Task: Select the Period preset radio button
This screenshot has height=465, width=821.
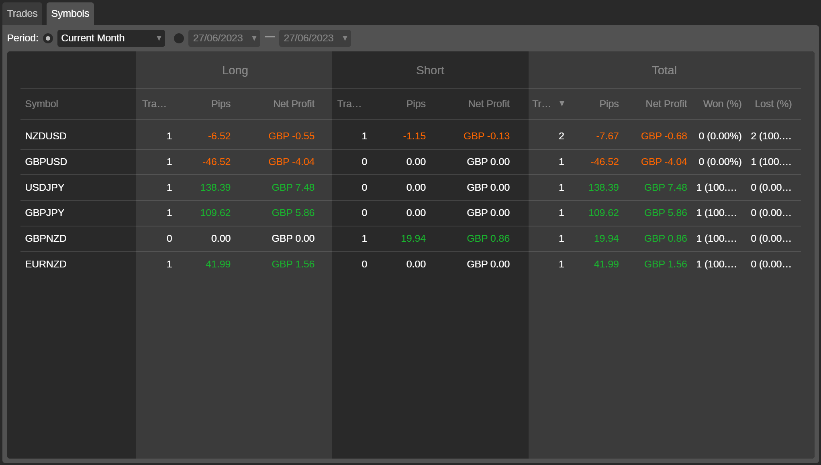Action: [x=48, y=39]
